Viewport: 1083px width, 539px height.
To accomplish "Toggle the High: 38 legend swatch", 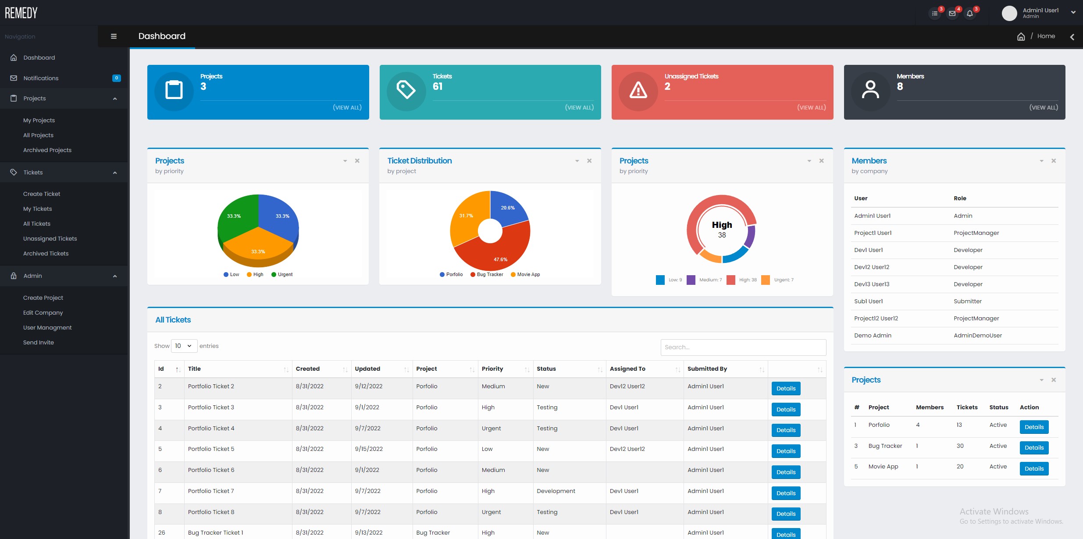I will coord(731,280).
